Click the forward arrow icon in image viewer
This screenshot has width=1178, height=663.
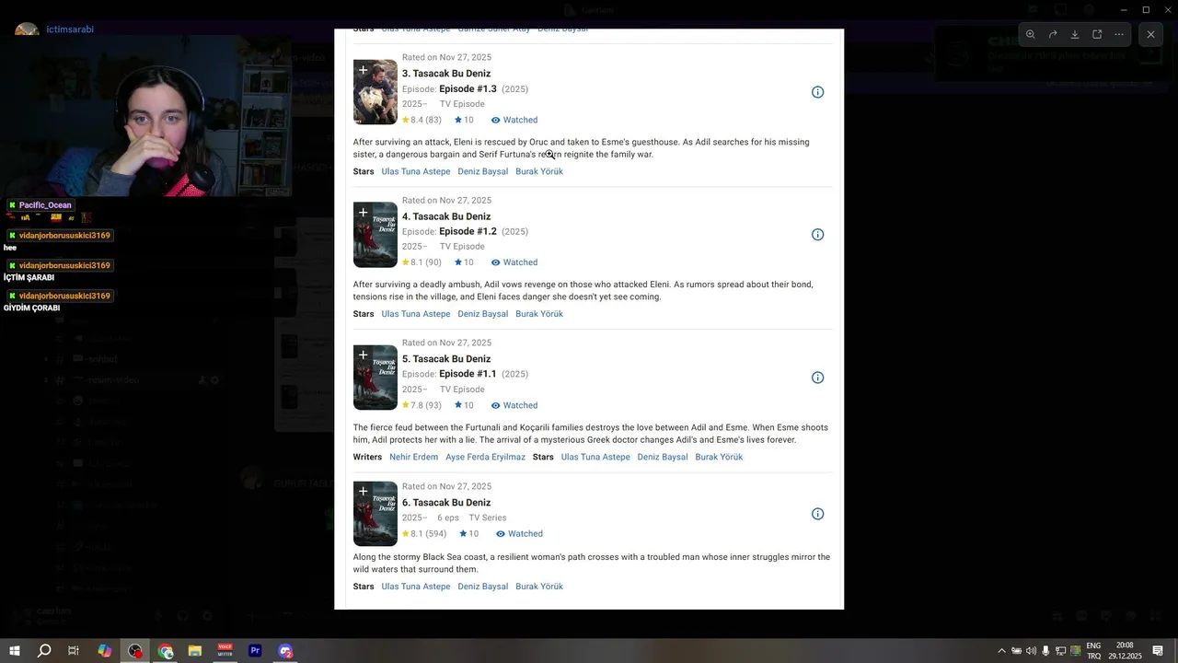tap(1053, 34)
